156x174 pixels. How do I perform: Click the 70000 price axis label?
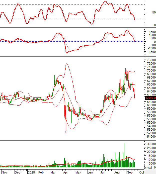click(x=151, y=70)
